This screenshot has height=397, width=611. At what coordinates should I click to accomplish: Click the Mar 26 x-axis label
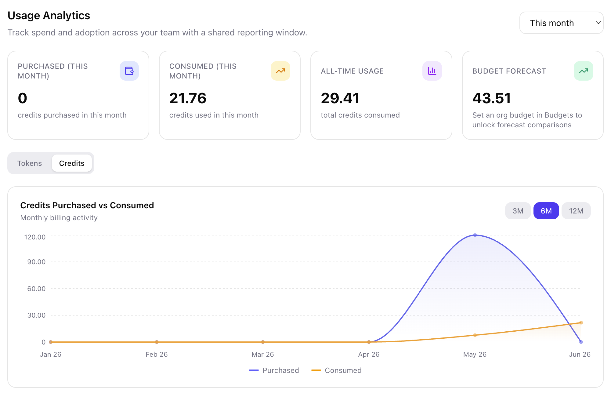263,355
